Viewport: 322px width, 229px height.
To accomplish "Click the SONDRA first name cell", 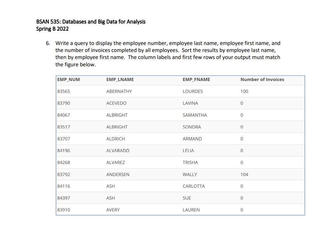I will [191, 127].
